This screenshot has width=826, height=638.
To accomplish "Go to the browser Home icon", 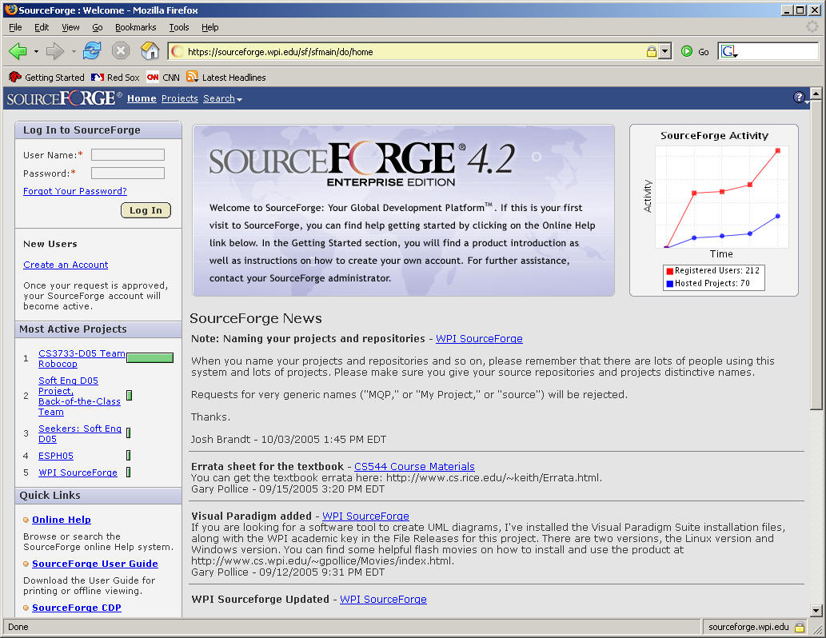I will coord(150,51).
